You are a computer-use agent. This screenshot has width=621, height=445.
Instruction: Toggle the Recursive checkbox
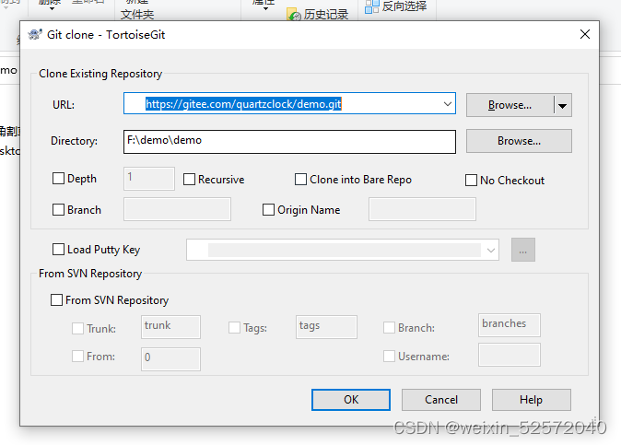pos(189,180)
